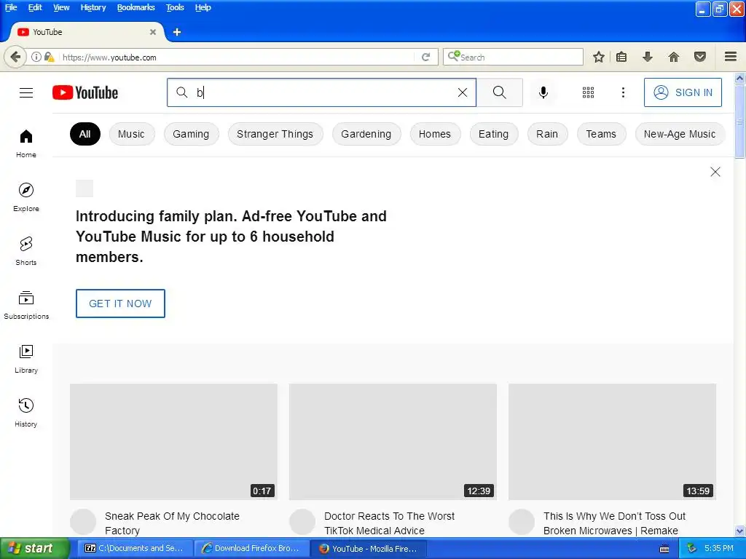
Task: Close the YouTube browser tab
Action: [x=153, y=32]
